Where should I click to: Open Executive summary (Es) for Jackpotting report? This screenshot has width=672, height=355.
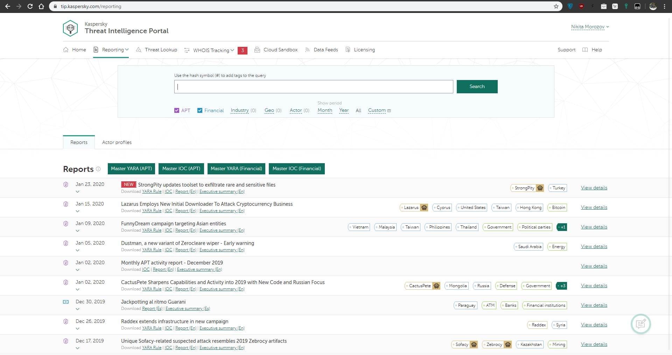[188, 309]
